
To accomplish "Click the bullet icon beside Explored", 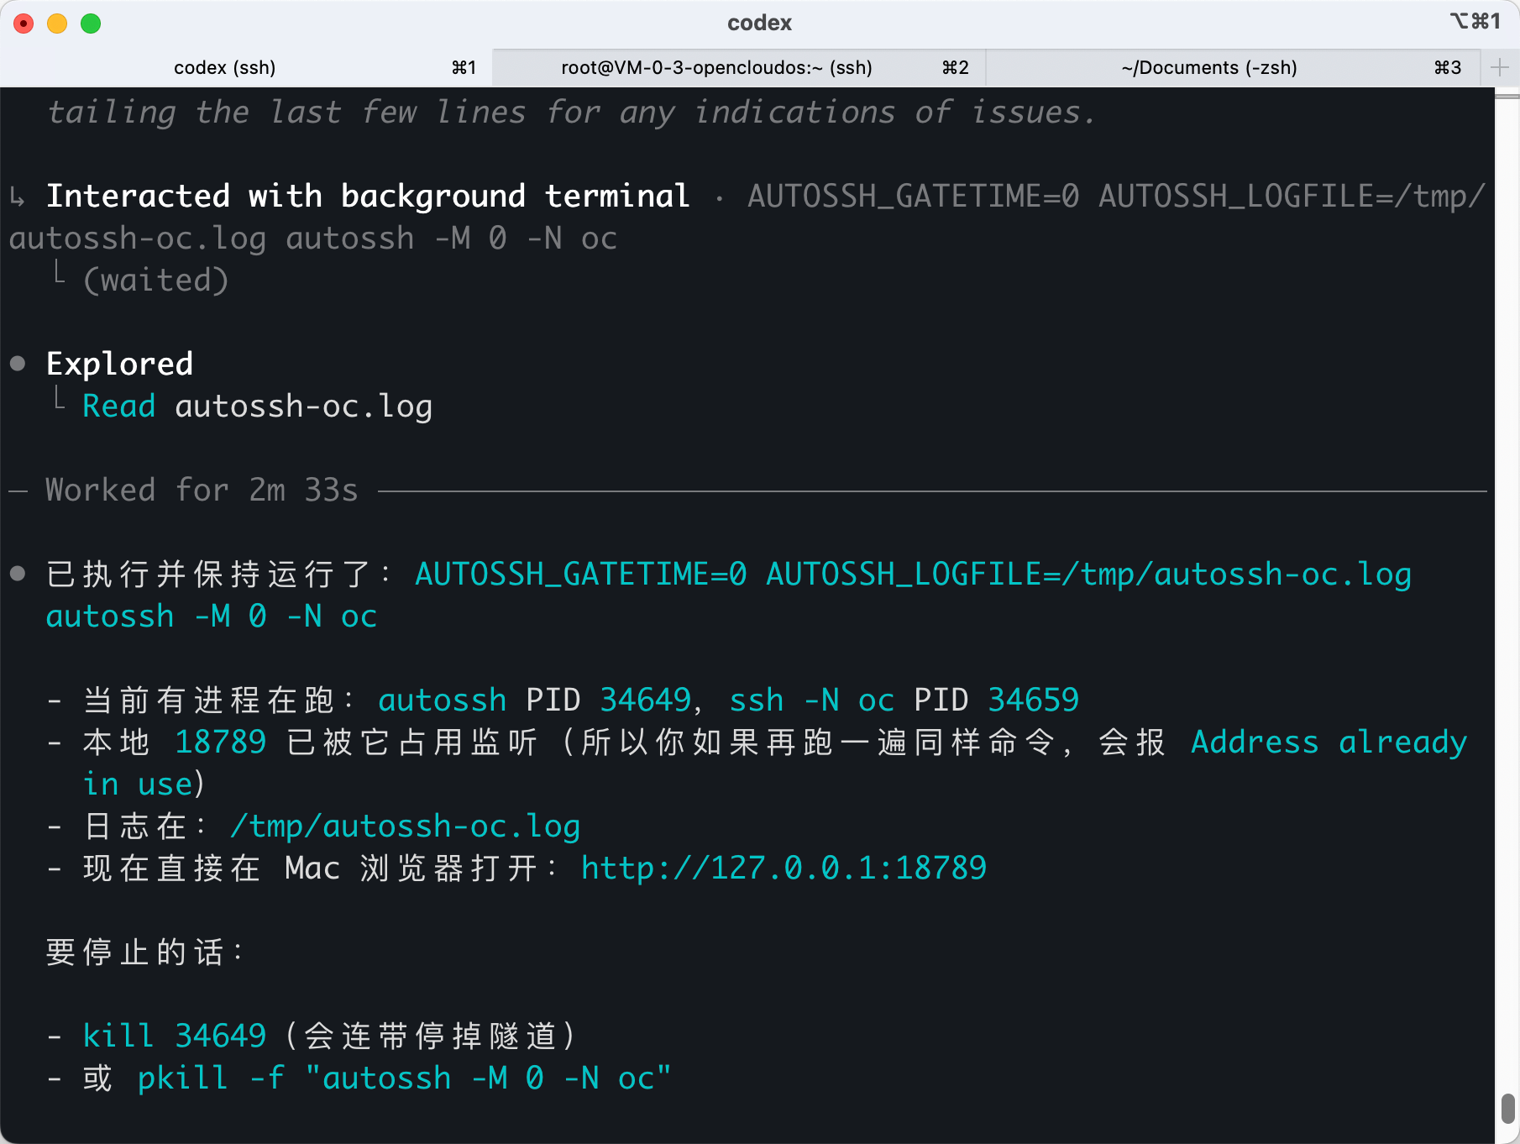I will point(18,364).
